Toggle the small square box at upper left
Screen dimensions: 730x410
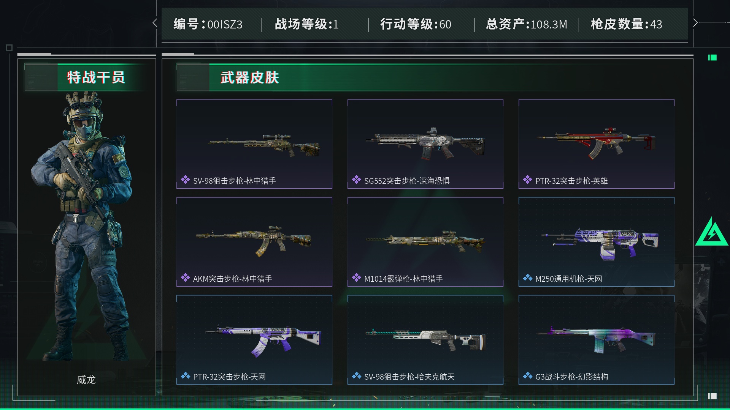point(9,48)
